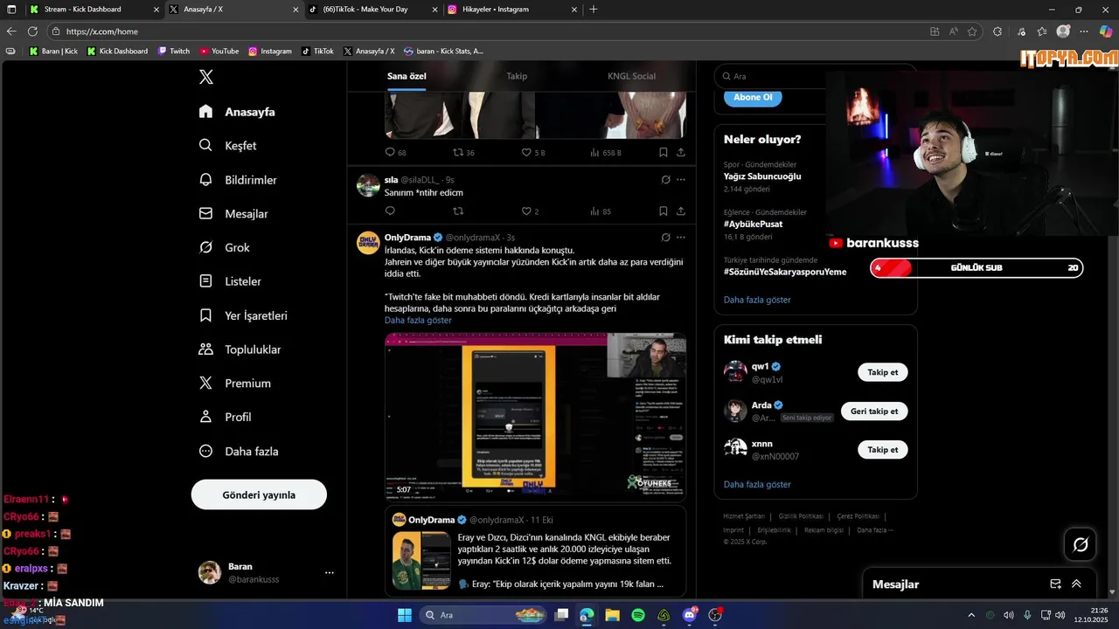Open Profil from the sidebar

click(x=225, y=418)
